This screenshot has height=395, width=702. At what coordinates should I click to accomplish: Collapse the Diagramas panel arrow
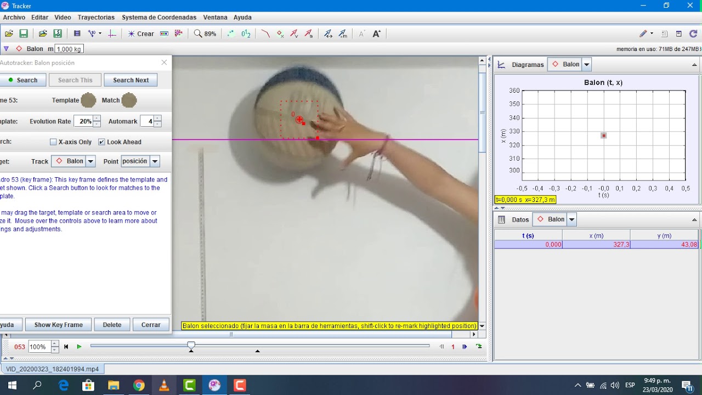pyautogui.click(x=694, y=65)
